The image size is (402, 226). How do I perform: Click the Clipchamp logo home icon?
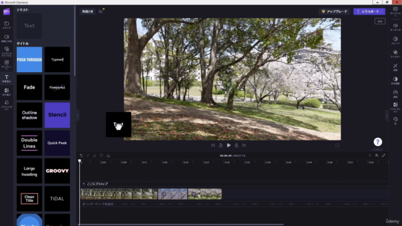[x=7, y=11]
